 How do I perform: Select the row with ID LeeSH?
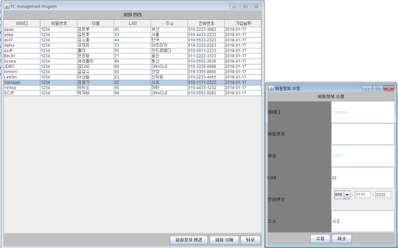click(132, 77)
